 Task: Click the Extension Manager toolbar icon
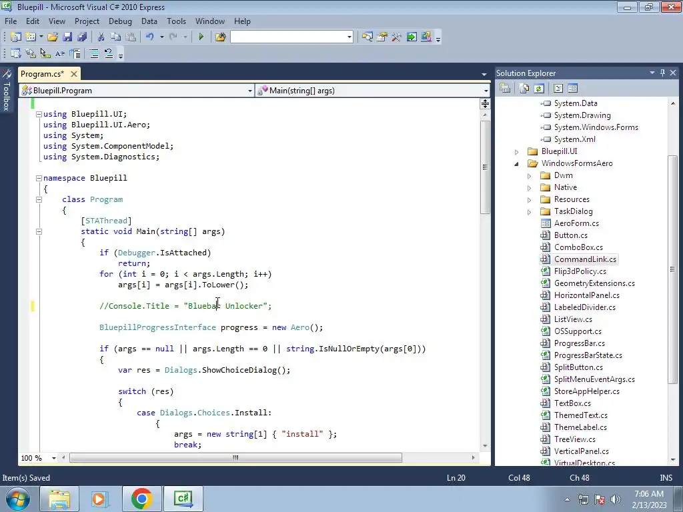426,37
